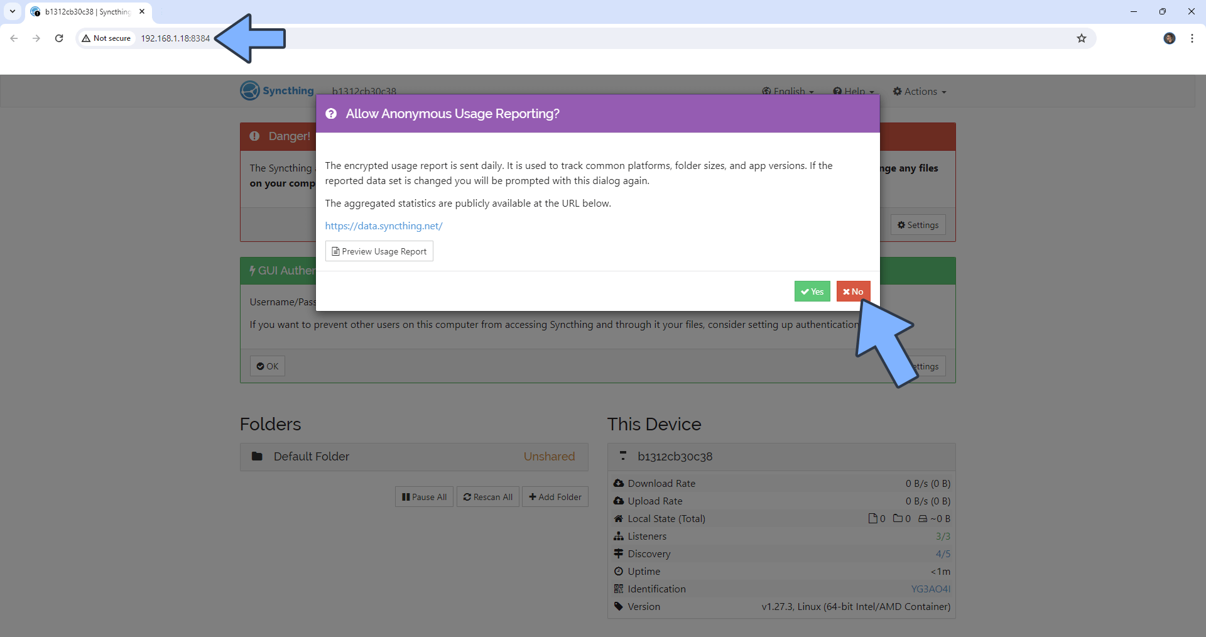Focus the address bar URL 192.168.1.18:8384
Image resolution: width=1206 pixels, height=637 pixels.
[175, 38]
